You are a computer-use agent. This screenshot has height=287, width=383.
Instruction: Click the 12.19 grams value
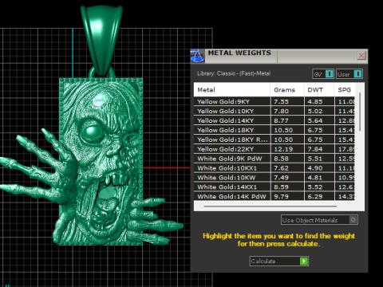click(x=283, y=149)
